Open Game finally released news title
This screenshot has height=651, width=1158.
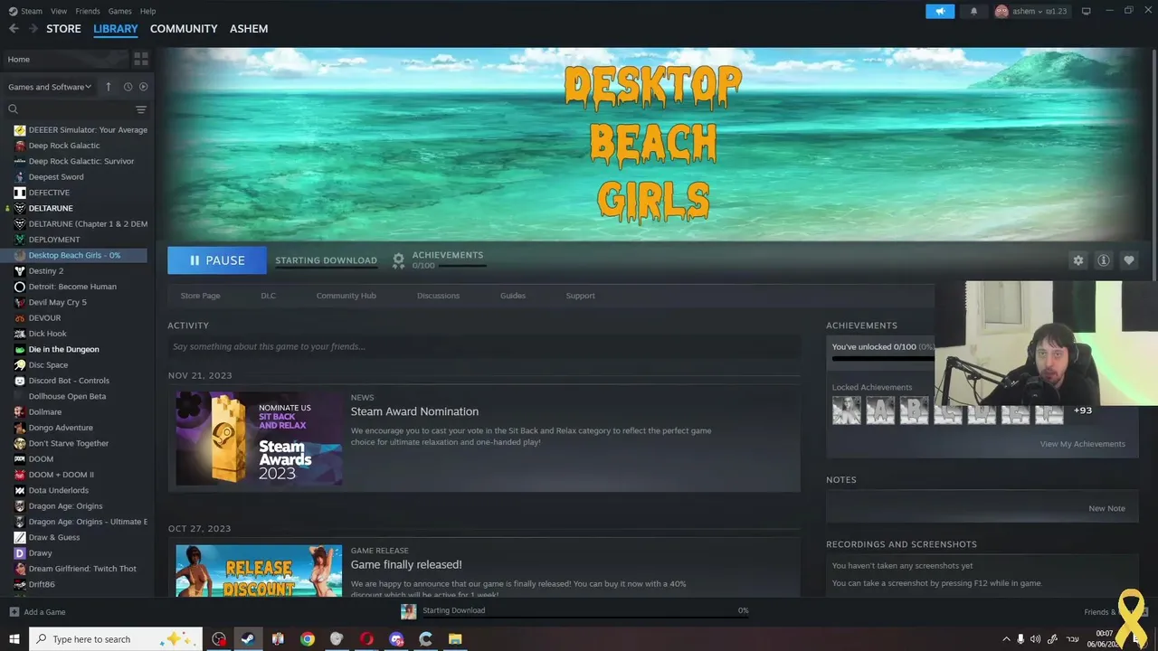pos(406,564)
